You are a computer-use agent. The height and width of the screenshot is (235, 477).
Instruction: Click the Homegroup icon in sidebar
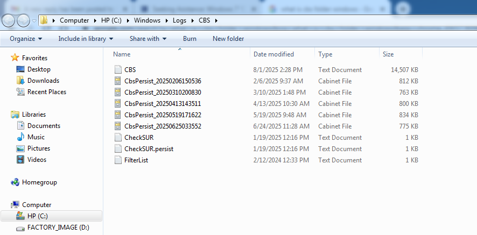15,182
